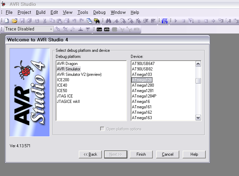Click the Save diskette toolbar icon
This screenshot has width=239, height=176.
[22, 21]
